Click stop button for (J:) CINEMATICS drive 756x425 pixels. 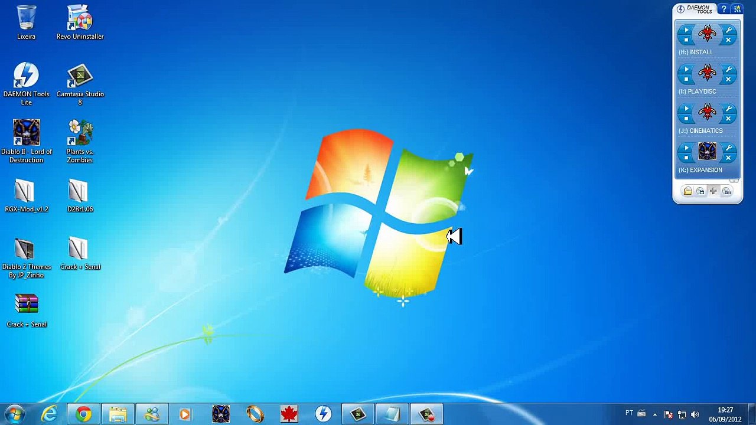click(686, 119)
